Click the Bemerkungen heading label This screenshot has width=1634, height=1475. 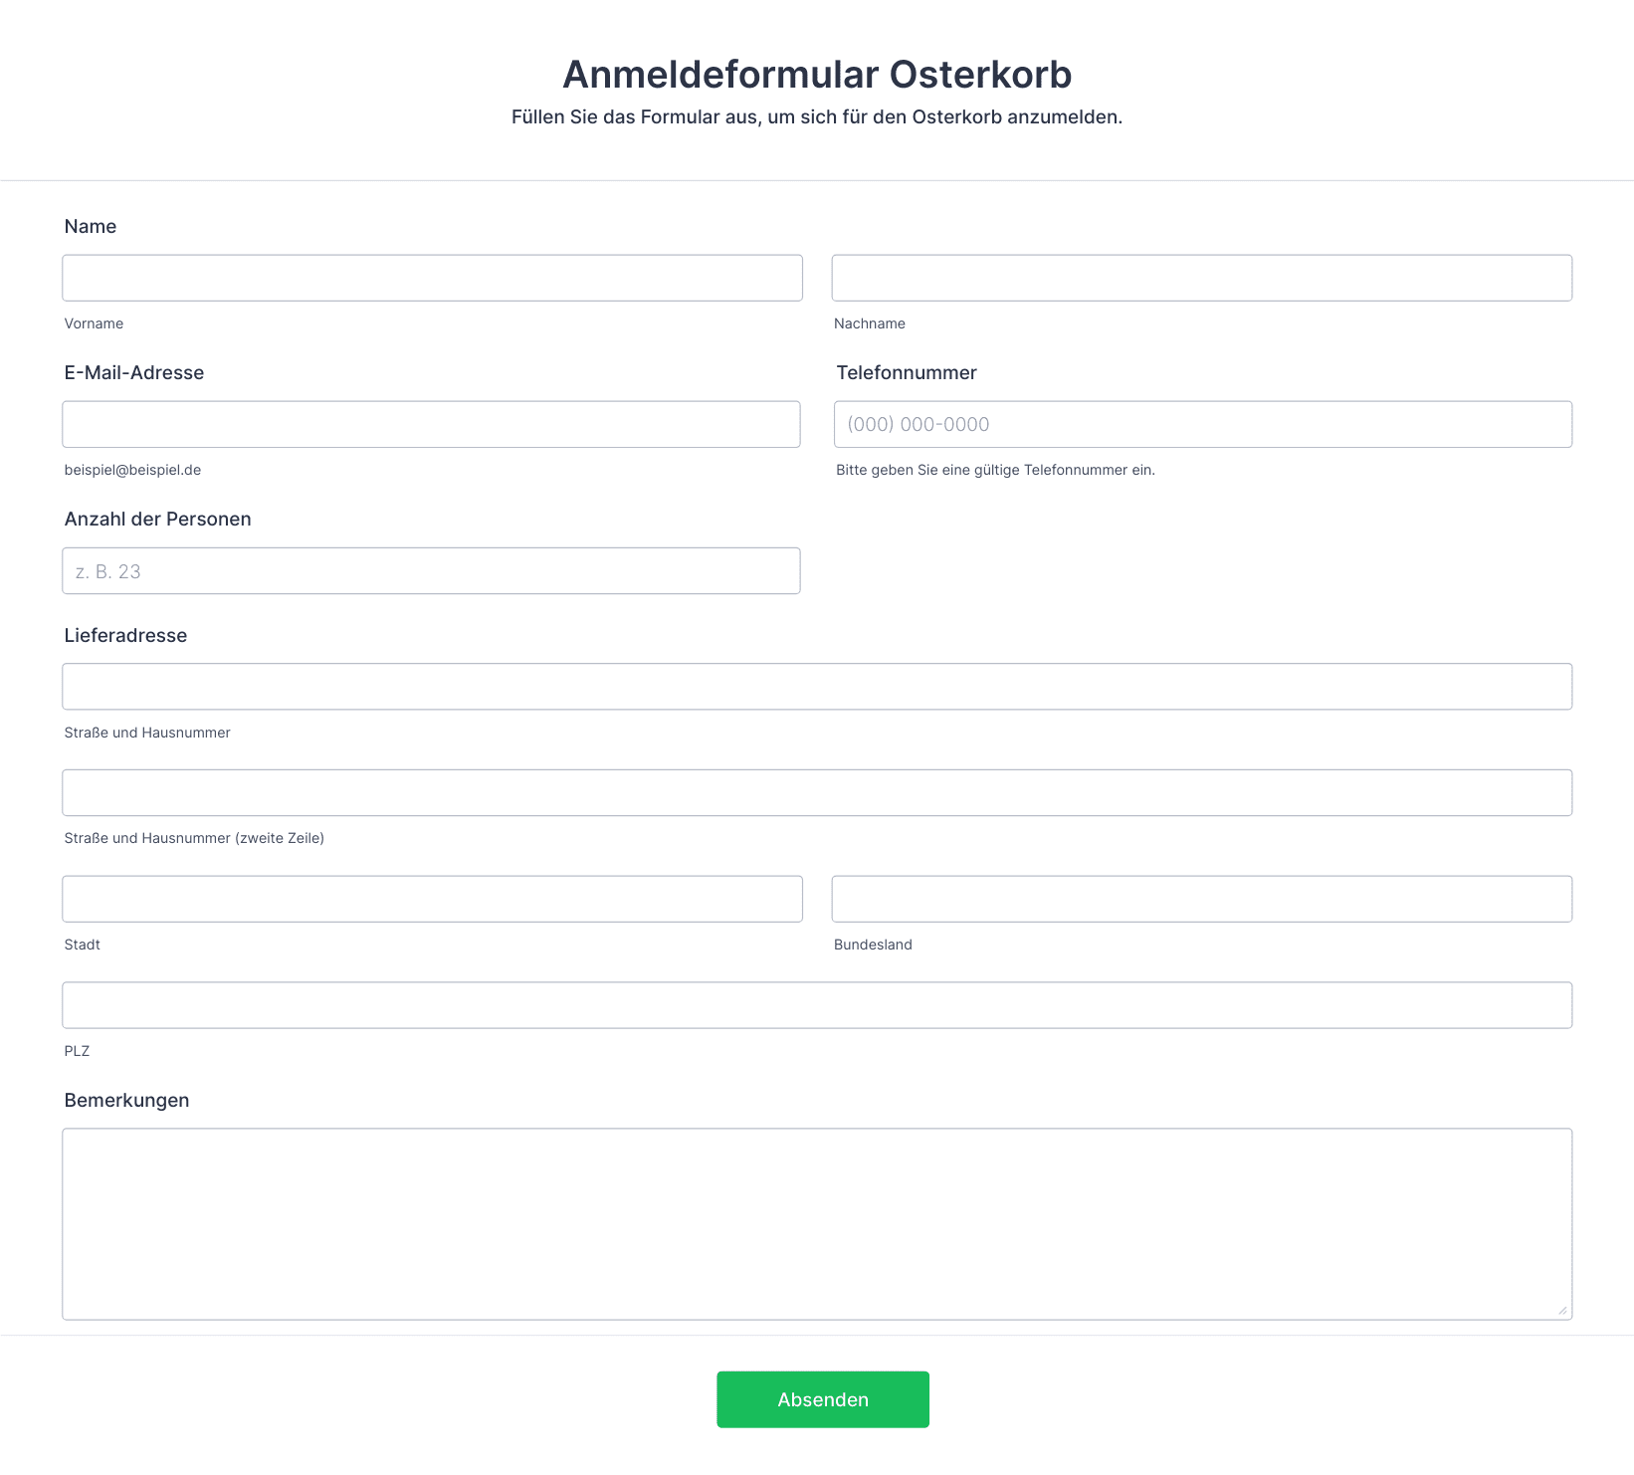[x=126, y=1100]
